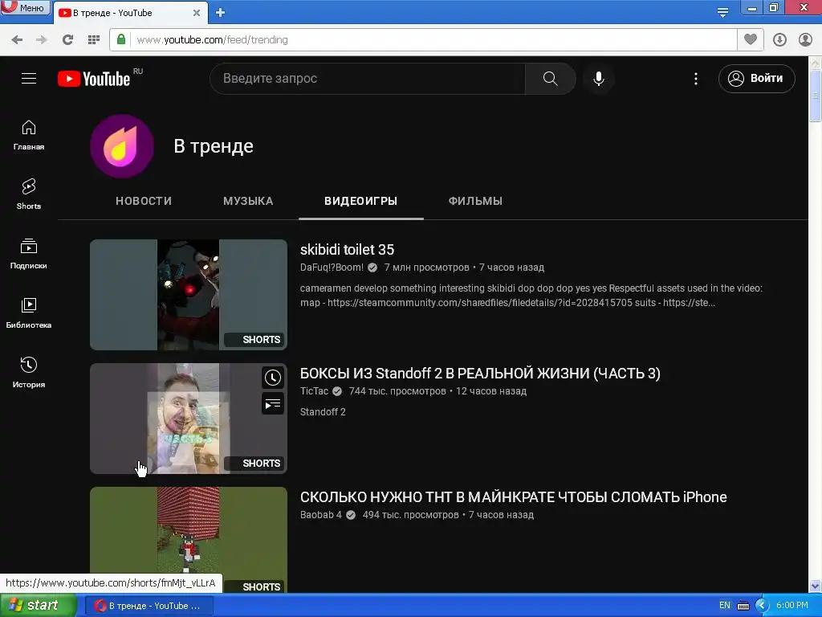Open the tab list menu icon
Viewport: 822px width, 617px height.
point(722,12)
